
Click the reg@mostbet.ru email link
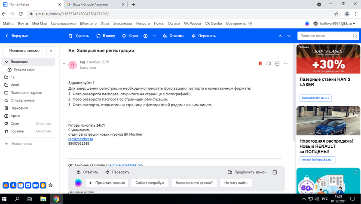[81, 139]
